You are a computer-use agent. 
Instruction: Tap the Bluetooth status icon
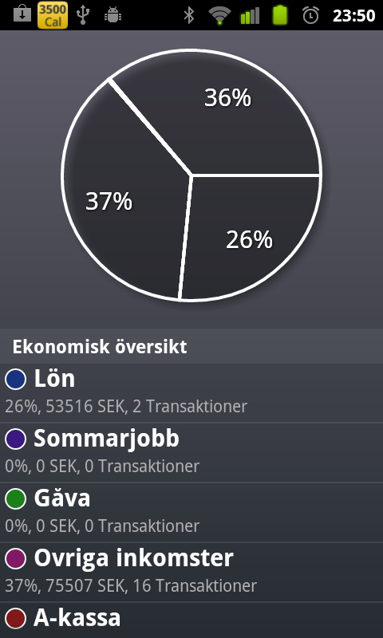click(x=189, y=15)
